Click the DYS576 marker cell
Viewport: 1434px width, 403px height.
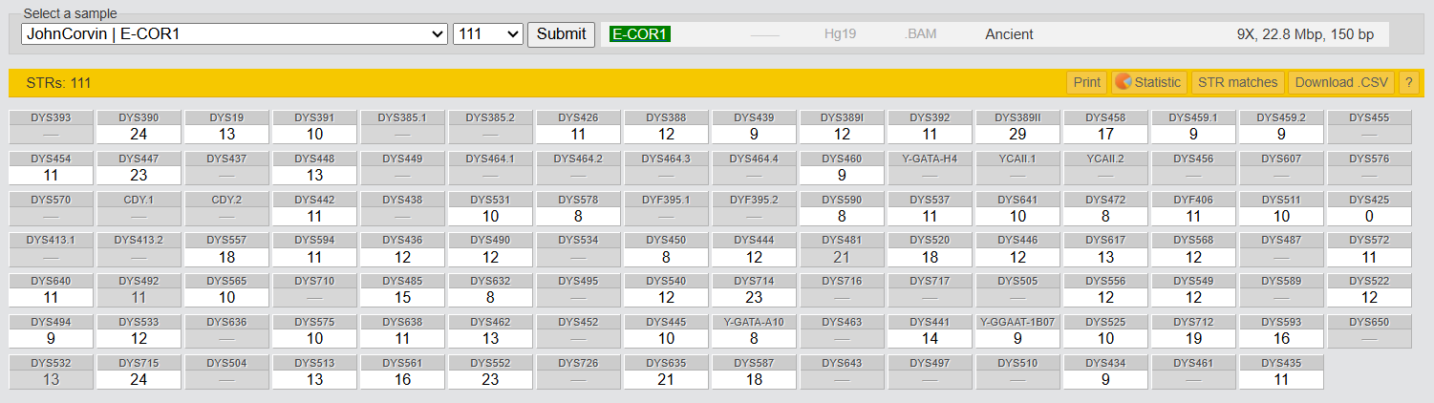pyautogui.click(x=1369, y=168)
